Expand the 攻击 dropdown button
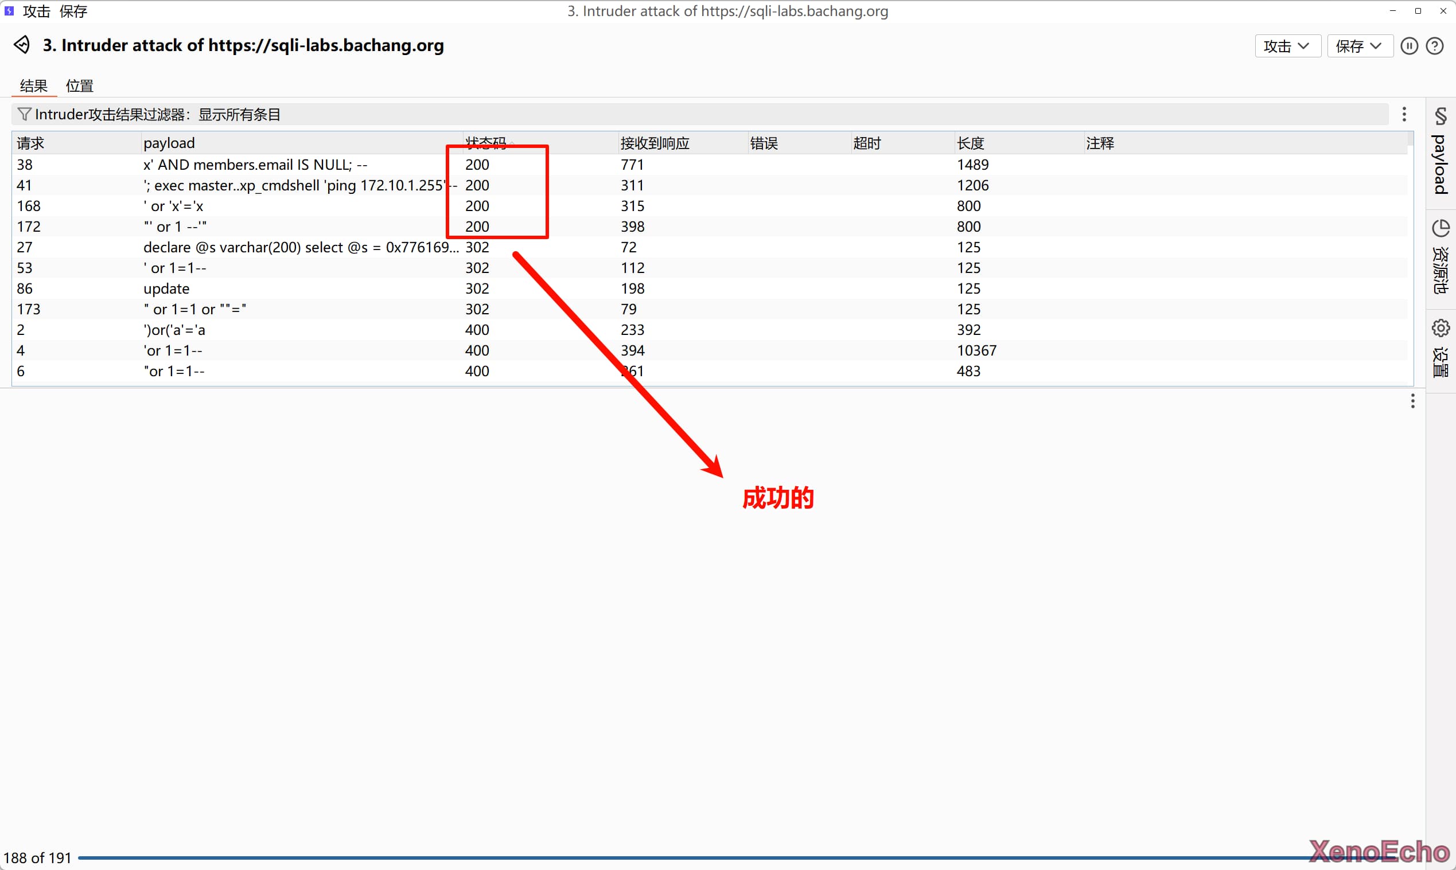Screen dimensions: 1456x870 pyautogui.click(x=1287, y=46)
